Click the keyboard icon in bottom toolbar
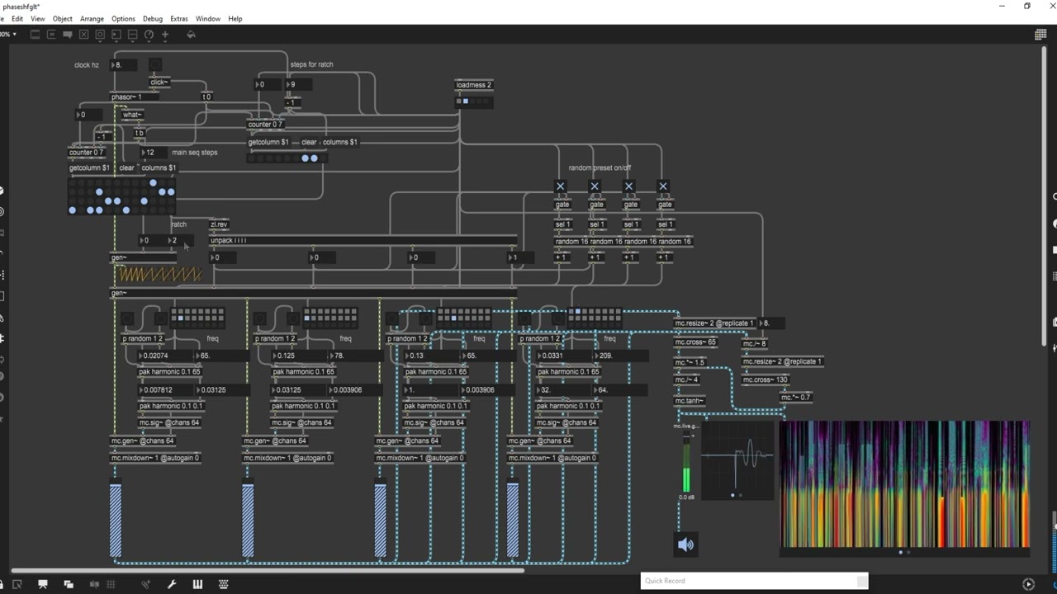 [x=223, y=584]
